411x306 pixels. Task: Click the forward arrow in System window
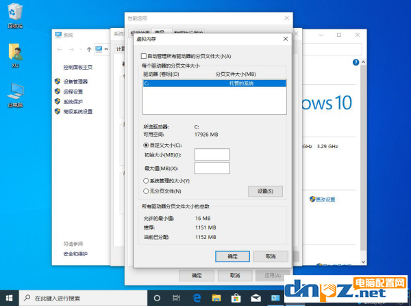(71, 49)
